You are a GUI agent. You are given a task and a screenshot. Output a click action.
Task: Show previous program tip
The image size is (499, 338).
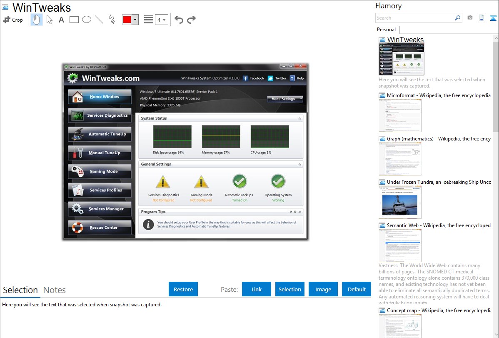click(291, 212)
